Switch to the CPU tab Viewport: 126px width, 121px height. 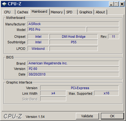[x=9, y=12]
